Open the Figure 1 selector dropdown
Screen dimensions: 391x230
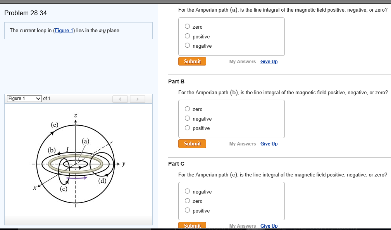click(24, 99)
